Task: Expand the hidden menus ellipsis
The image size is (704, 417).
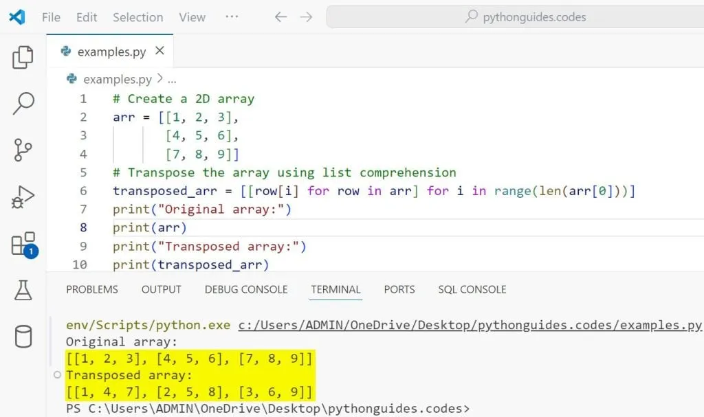Action: pos(232,17)
